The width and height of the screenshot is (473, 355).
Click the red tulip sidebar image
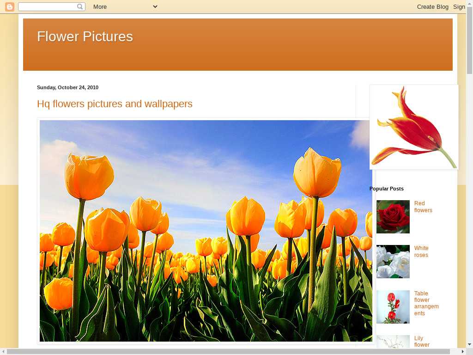pos(414,127)
